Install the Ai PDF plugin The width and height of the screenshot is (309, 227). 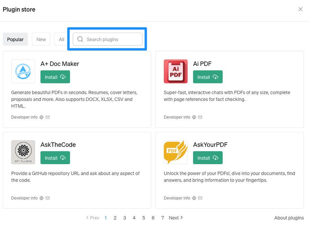pos(208,77)
